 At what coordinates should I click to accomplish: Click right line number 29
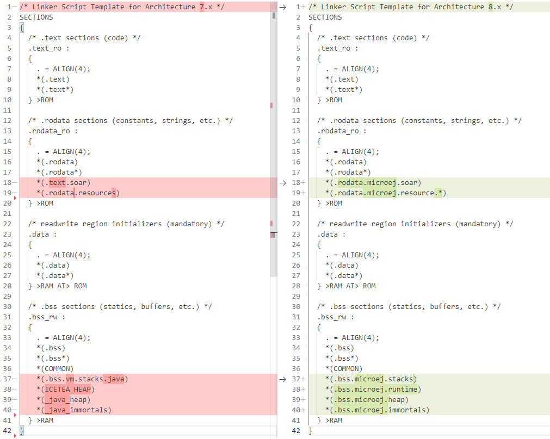[296, 296]
